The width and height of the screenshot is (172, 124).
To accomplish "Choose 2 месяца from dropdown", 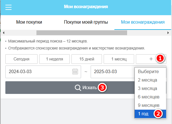I will coord(147,80).
